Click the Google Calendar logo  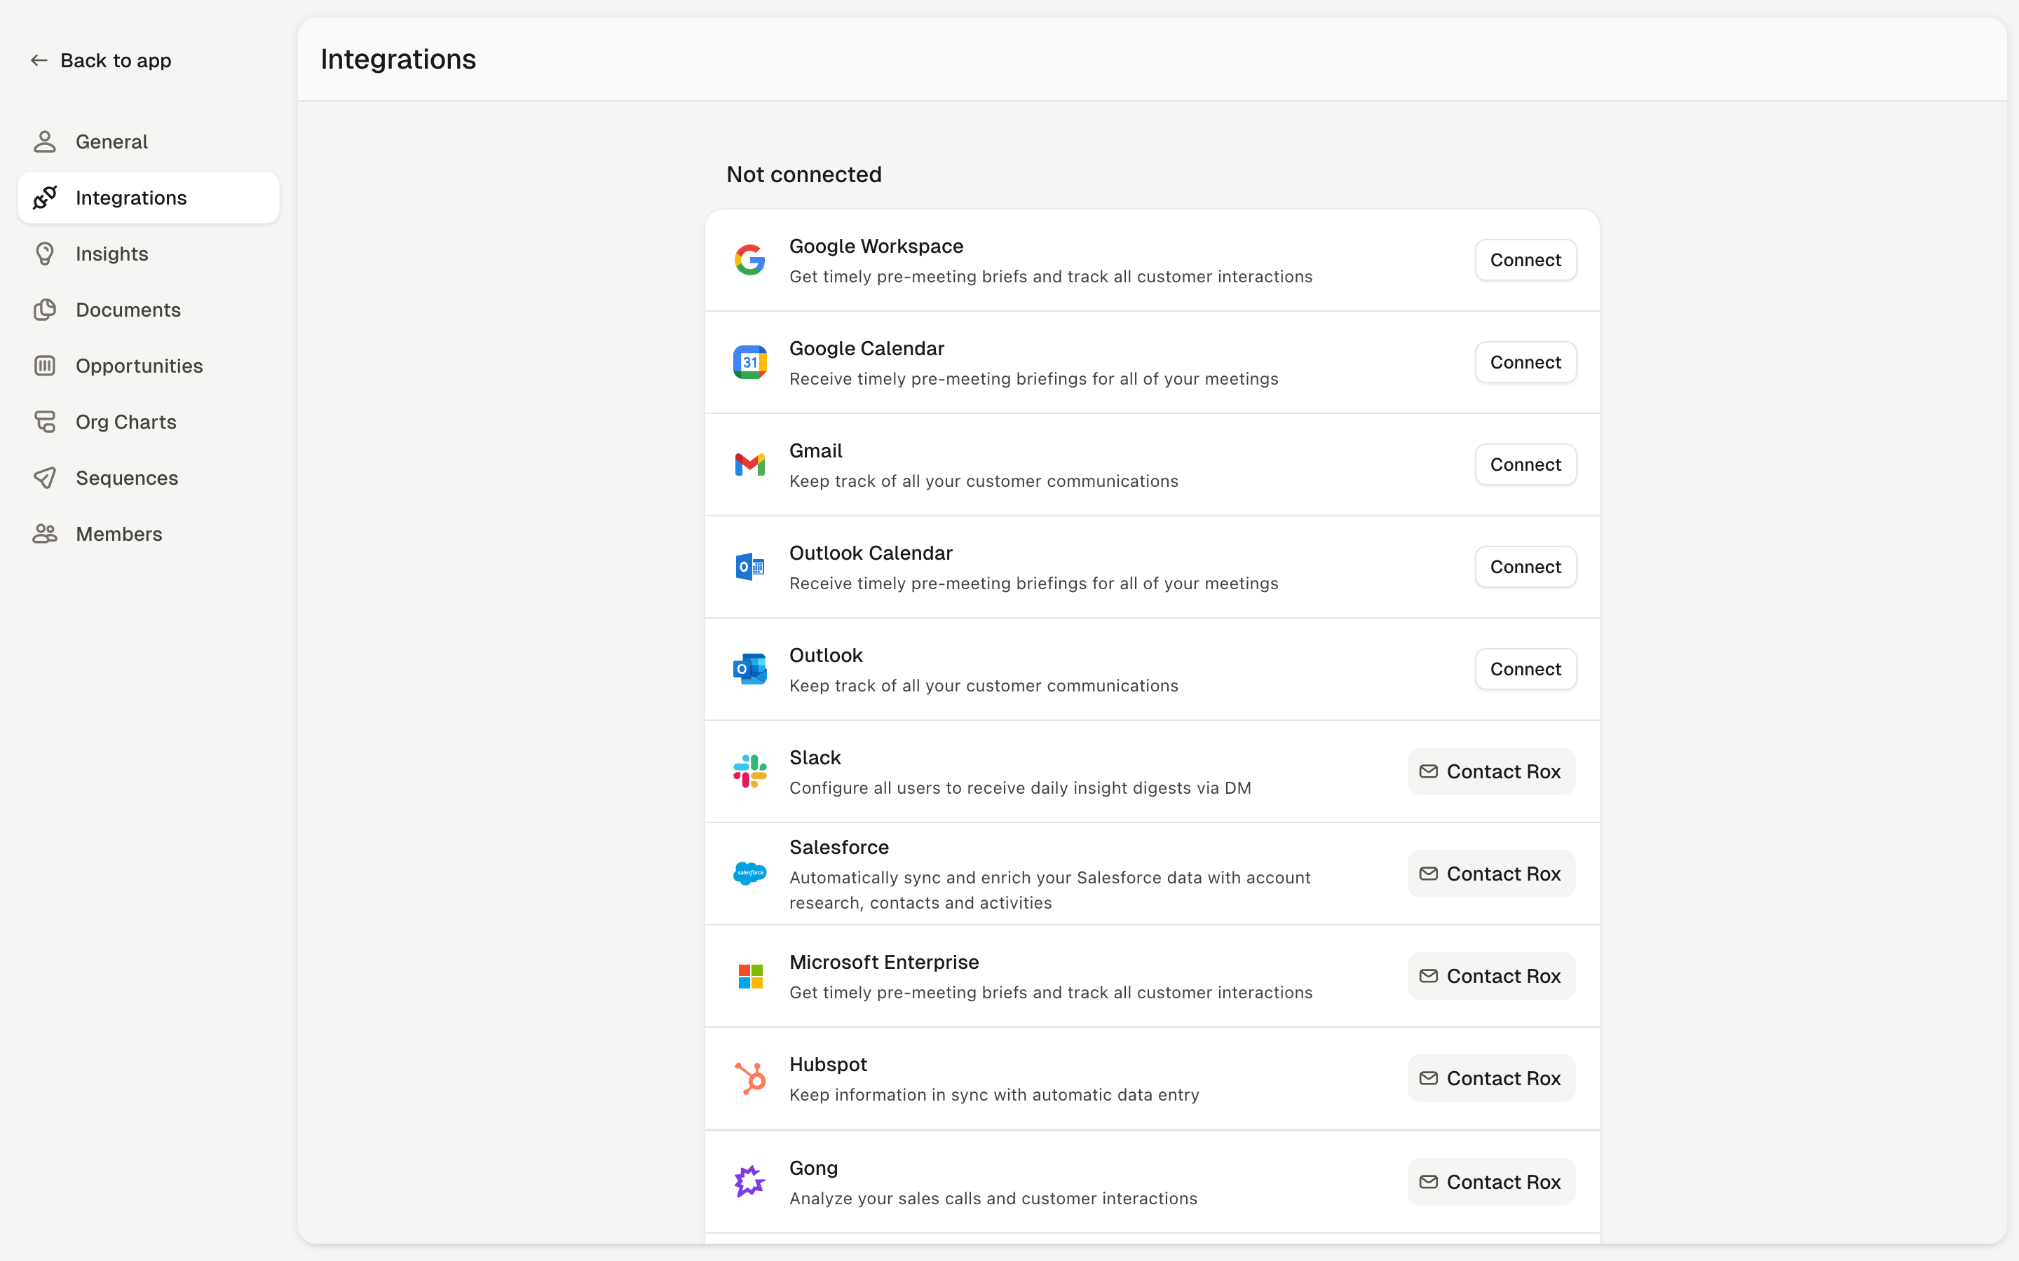750,362
